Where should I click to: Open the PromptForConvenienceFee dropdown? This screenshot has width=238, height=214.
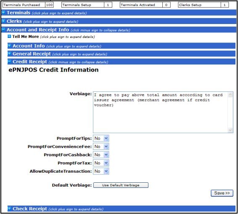click(x=101, y=147)
